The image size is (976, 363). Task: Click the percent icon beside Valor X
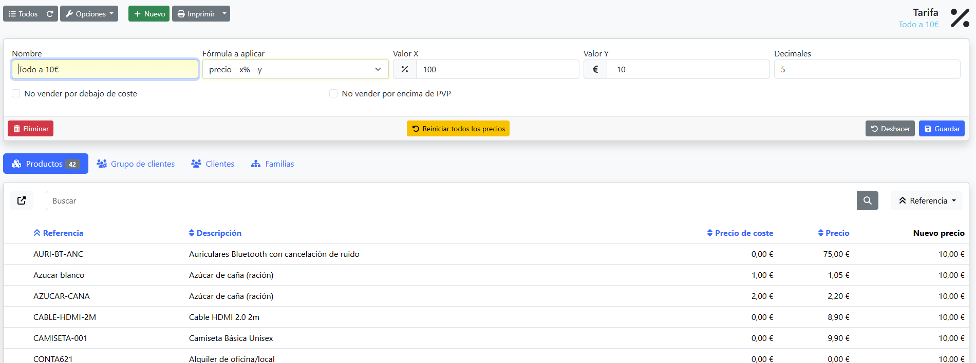(405, 69)
